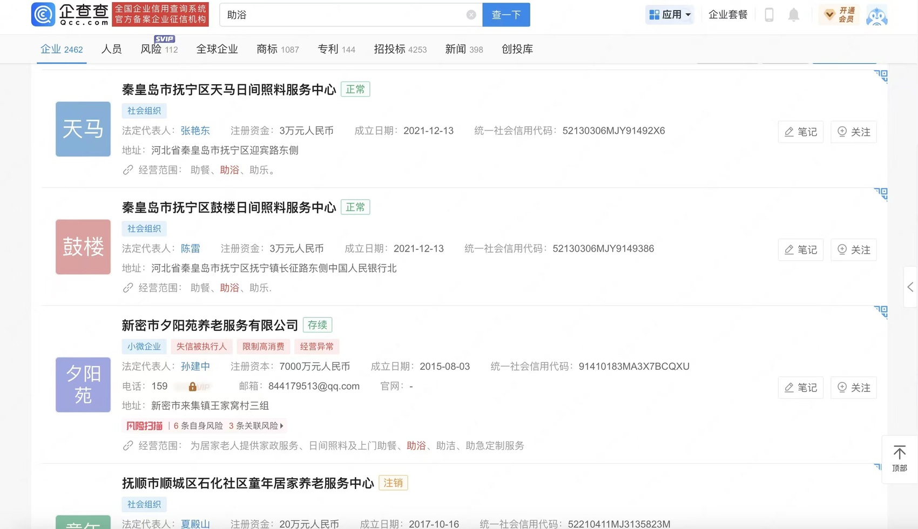This screenshot has width=918, height=529.
Task: Toggle 关注 for 鼓楼日间照料服务中心
Action: click(854, 249)
